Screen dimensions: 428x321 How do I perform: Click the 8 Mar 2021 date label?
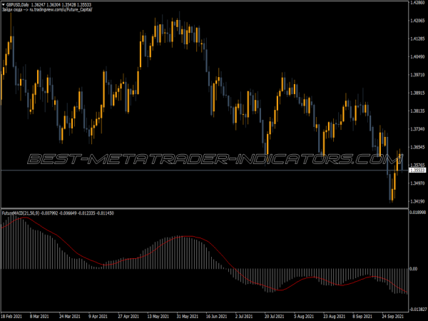pos(39,317)
